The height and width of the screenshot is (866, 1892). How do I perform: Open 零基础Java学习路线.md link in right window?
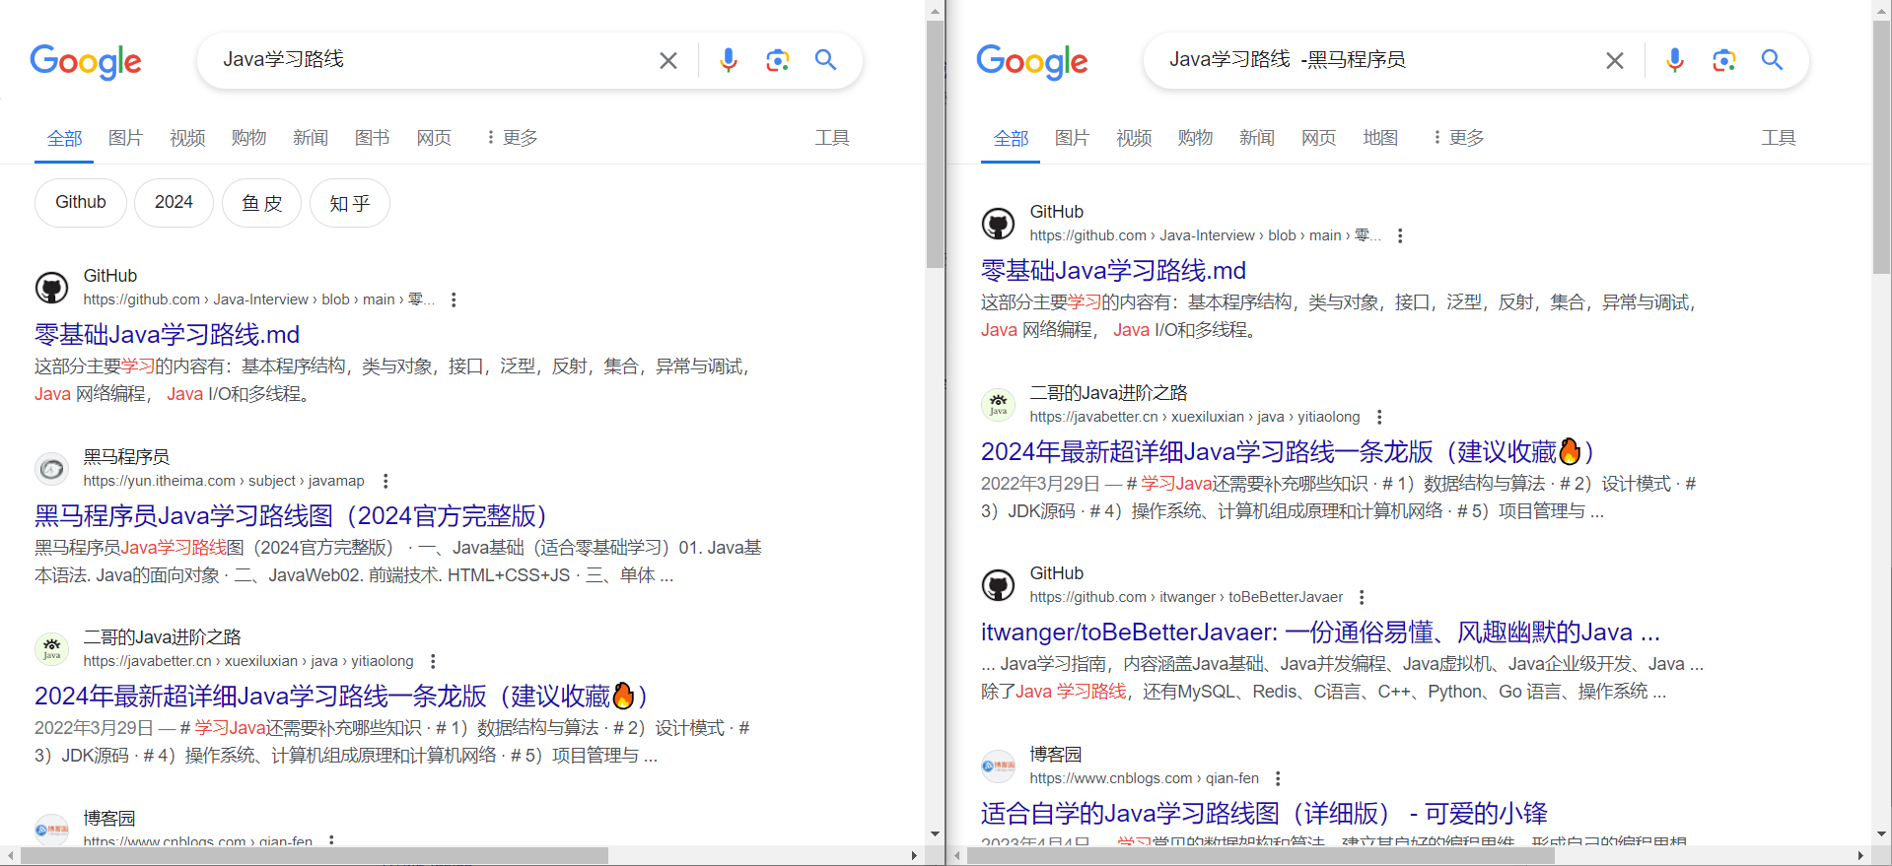(1113, 271)
